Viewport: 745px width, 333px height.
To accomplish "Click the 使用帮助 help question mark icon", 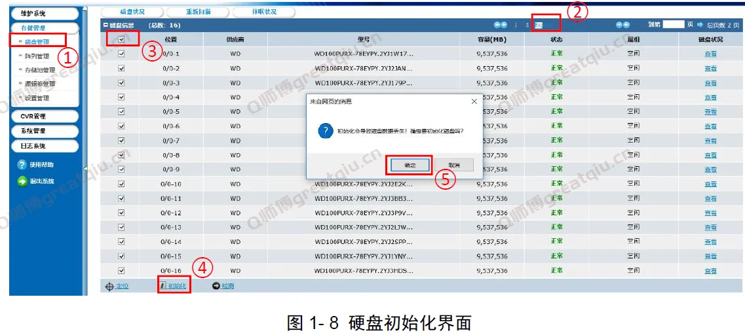I will [x=22, y=165].
